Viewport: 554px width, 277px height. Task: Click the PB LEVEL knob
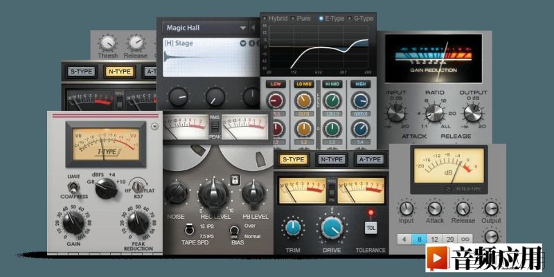pyautogui.click(x=253, y=193)
